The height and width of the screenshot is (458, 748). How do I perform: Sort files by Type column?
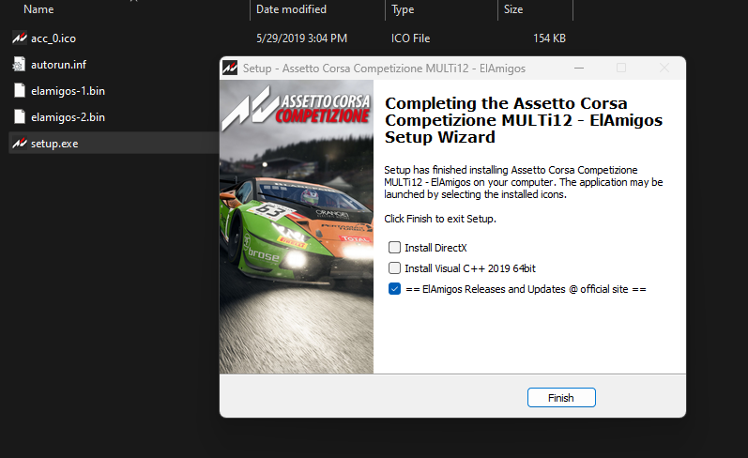click(x=403, y=9)
